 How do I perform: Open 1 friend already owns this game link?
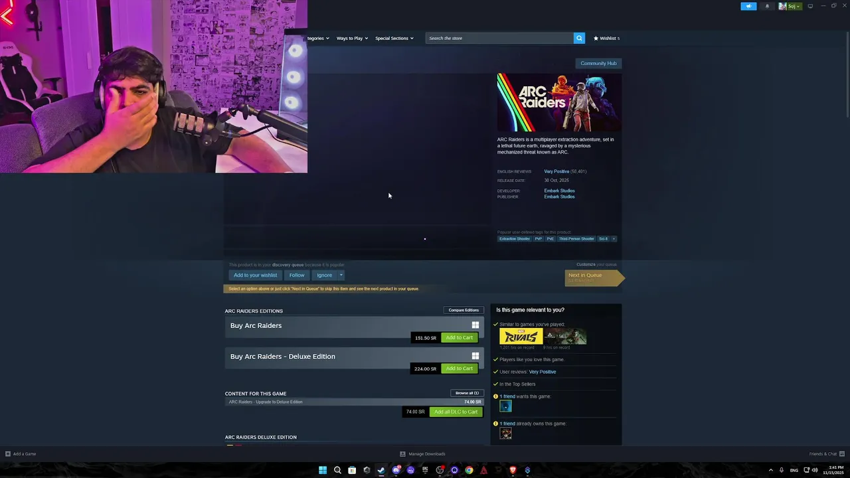pos(507,424)
